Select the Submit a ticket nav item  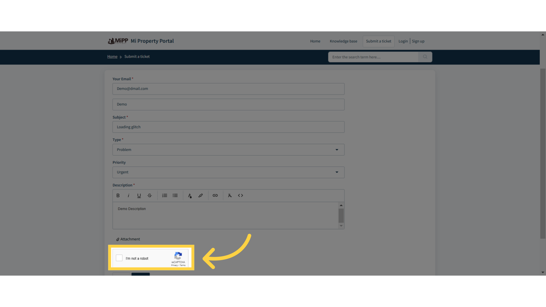tap(379, 41)
